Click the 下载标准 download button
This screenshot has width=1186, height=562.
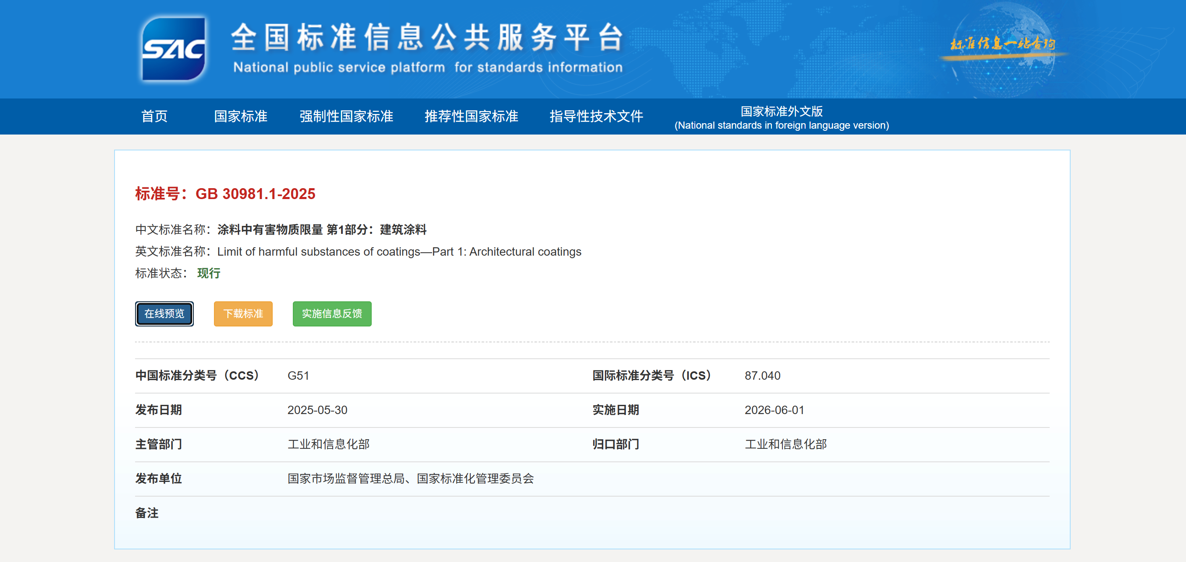point(243,313)
